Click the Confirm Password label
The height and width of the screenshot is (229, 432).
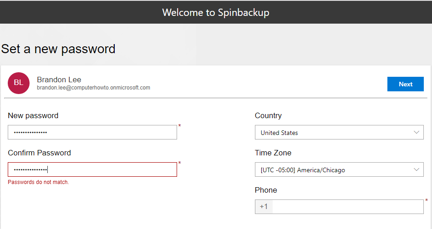[40, 153]
